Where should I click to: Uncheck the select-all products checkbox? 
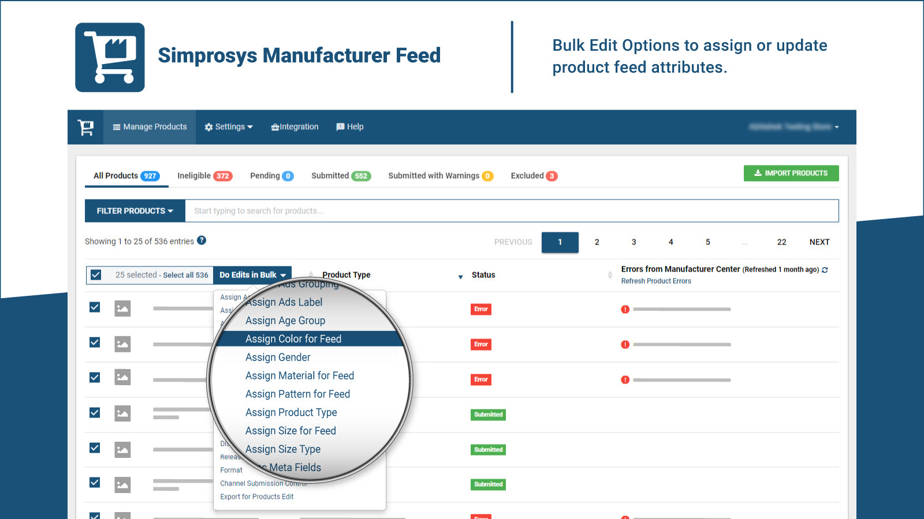point(95,275)
